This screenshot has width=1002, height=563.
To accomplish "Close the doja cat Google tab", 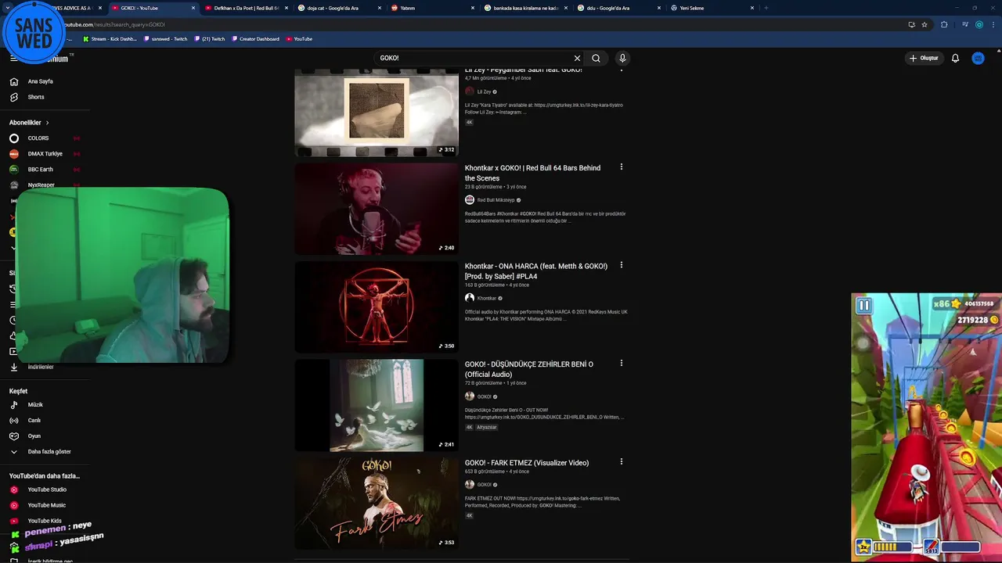I will tap(381, 8).
